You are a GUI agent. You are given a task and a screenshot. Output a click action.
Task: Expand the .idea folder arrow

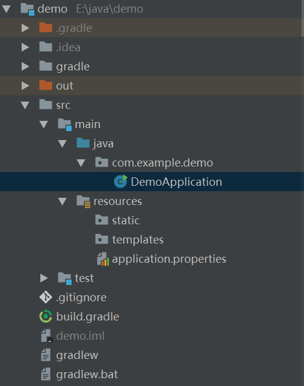[x=25, y=47]
